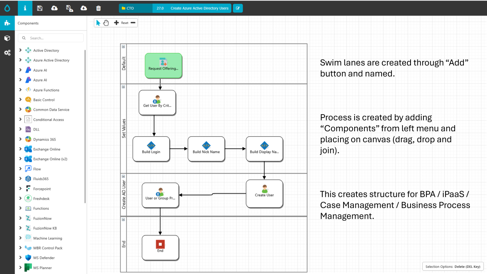Click the Create AD User swim lane label
487x274 pixels.
pyautogui.click(x=124, y=195)
